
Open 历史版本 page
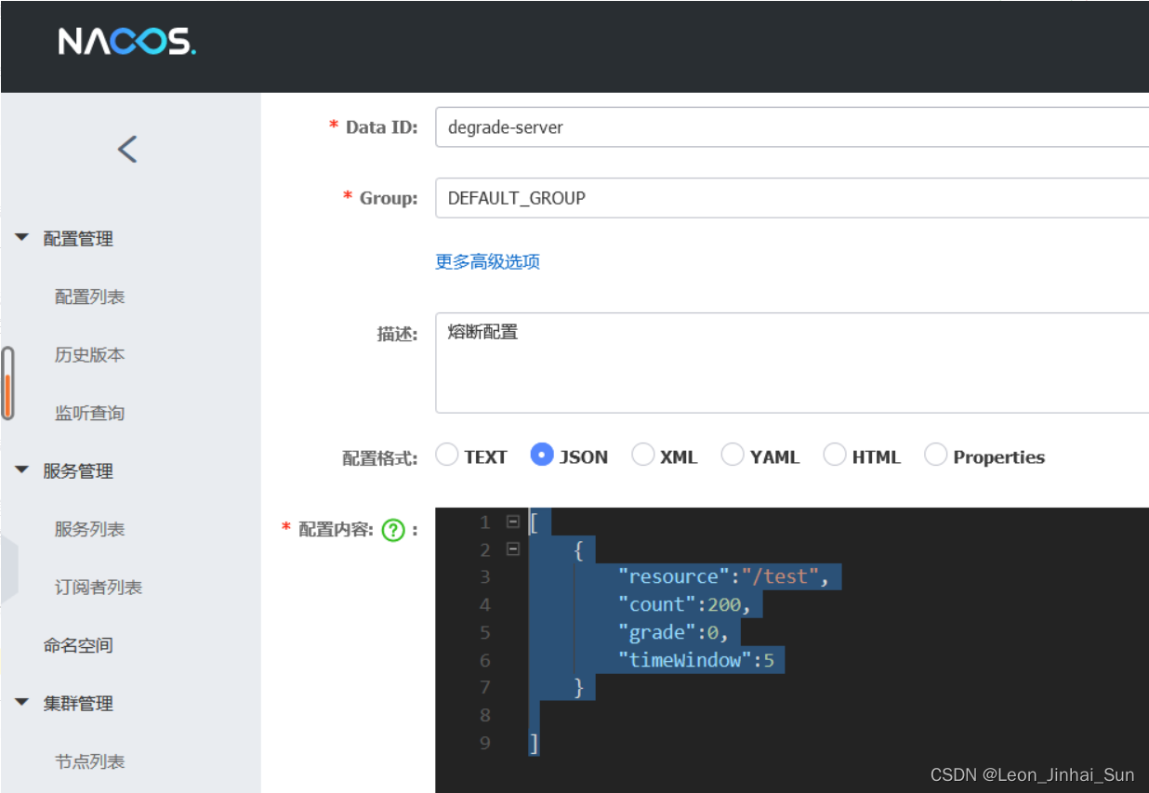pyautogui.click(x=89, y=355)
